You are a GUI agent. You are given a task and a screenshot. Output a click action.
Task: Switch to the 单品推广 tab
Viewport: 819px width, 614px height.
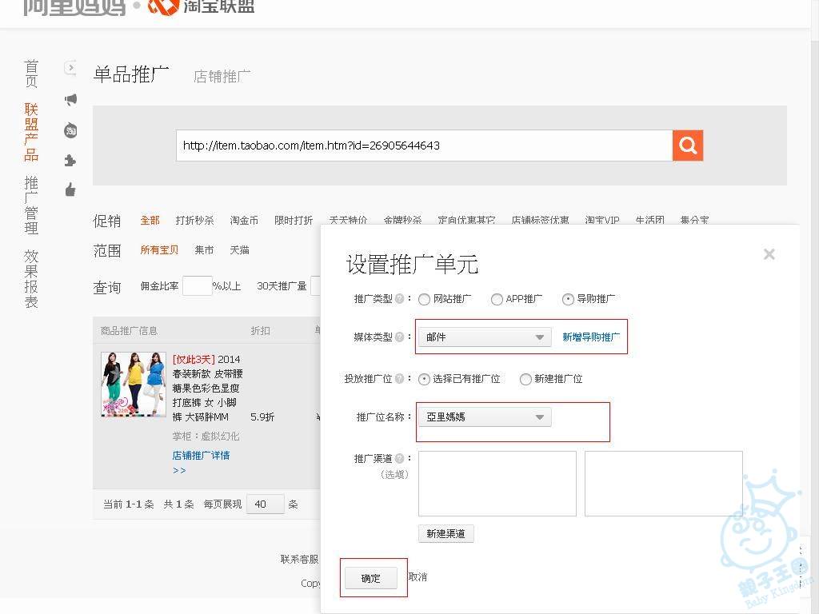(x=131, y=74)
